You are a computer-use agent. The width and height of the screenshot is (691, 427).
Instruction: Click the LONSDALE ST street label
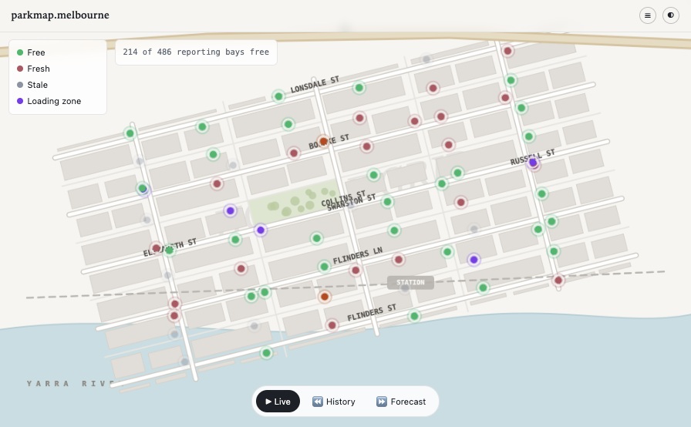click(315, 85)
